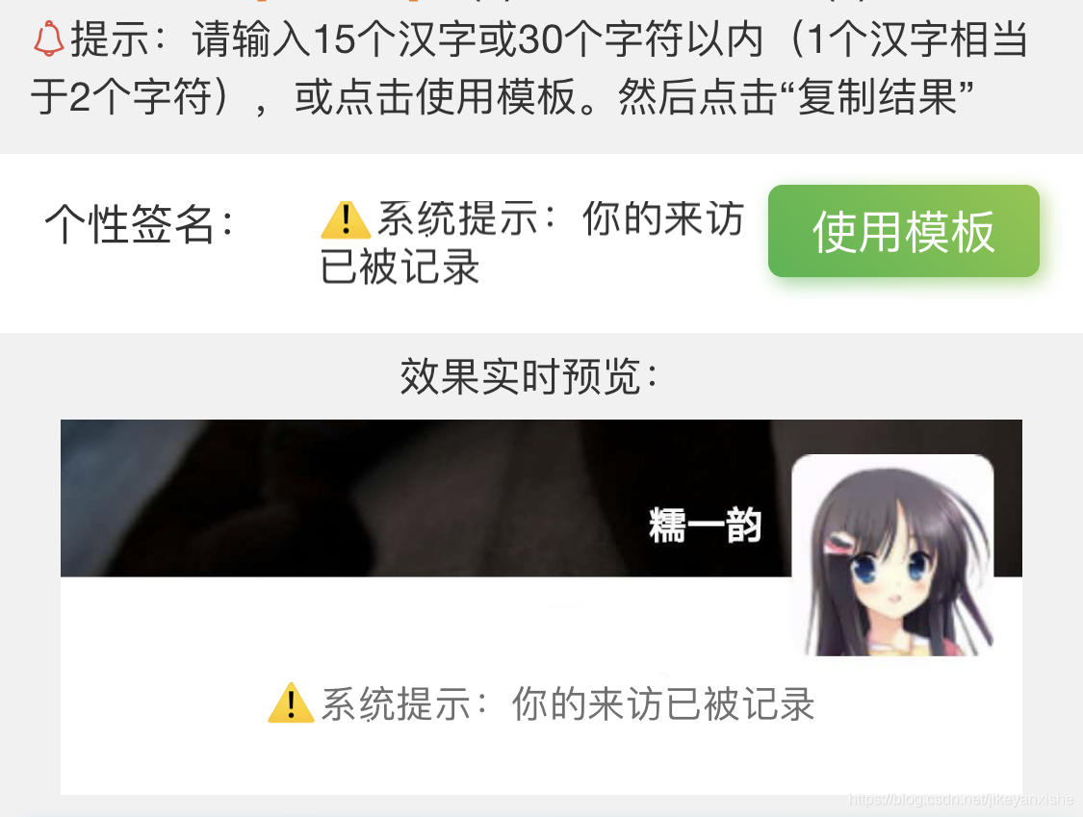The height and width of the screenshot is (817, 1083).
Task: Open the blog.csdn.net watermark link
Action: (x=961, y=800)
